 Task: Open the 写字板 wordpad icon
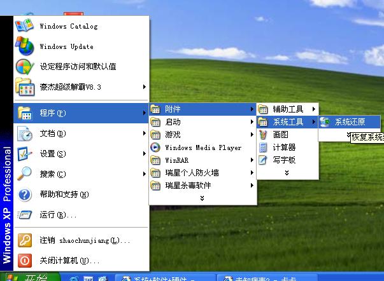coord(263,160)
